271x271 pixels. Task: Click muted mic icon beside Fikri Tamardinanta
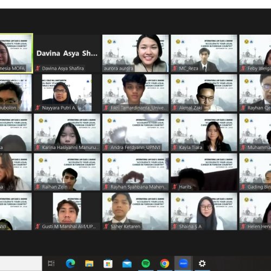pos(106,108)
